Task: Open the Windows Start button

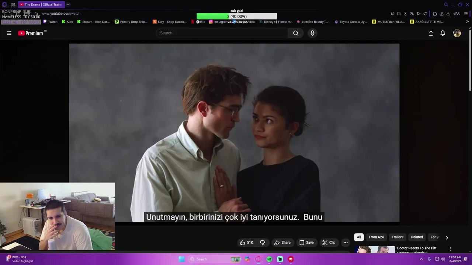Action: point(181,259)
